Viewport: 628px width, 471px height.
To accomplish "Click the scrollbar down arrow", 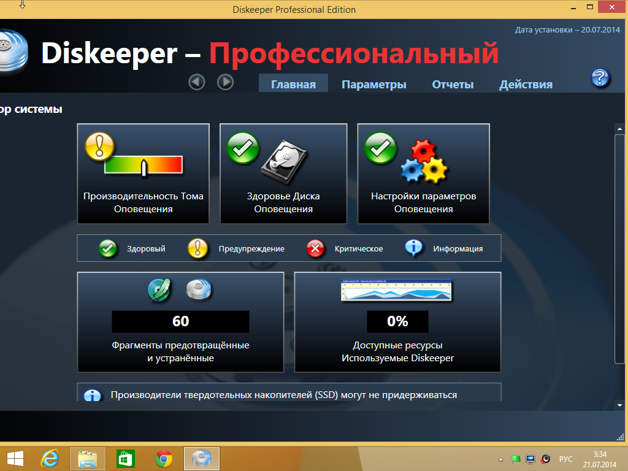I will pos(619,405).
